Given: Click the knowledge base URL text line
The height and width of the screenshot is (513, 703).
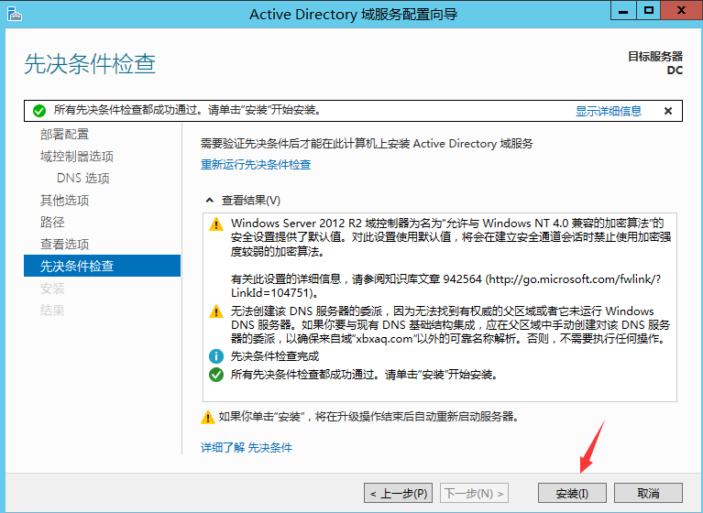Looking at the screenshot, I should (x=445, y=286).
